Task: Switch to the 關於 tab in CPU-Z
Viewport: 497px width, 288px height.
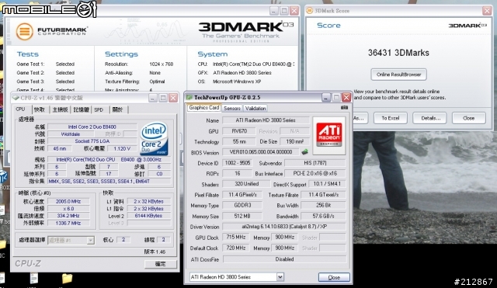Action: [117, 109]
